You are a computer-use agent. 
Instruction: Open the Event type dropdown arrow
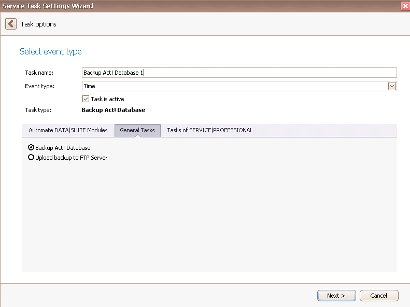pos(392,86)
